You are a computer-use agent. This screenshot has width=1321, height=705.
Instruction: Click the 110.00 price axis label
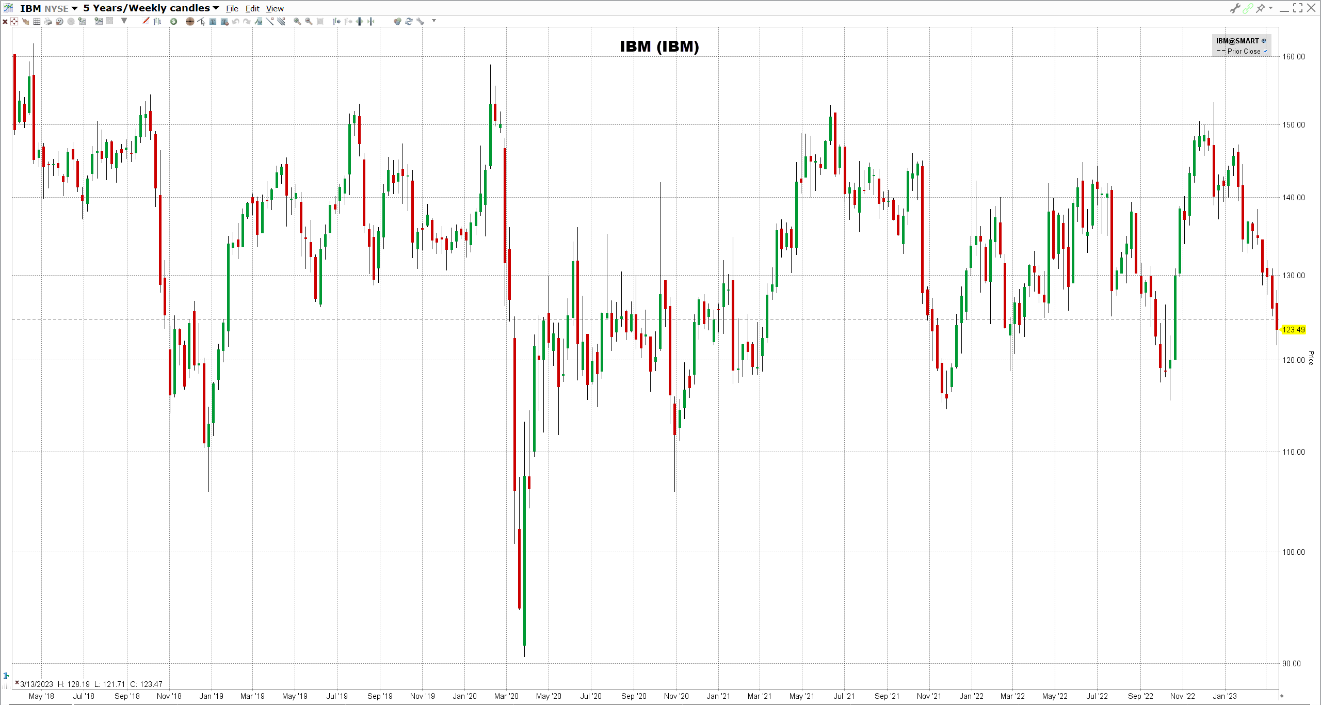[1294, 452]
